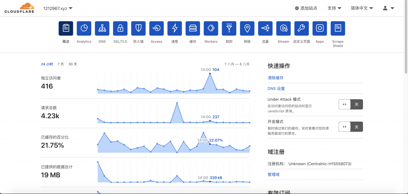Screen dimensions: 408x194
Task: Toggle the 开发模式 switch
Action: click(x=351, y=126)
